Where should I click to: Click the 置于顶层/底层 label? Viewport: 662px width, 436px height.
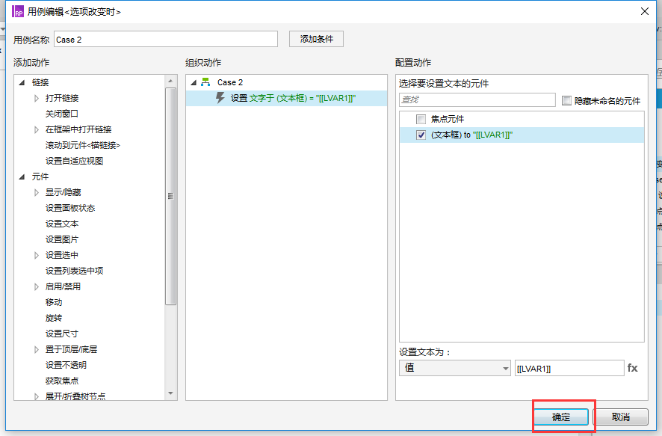[x=71, y=349]
